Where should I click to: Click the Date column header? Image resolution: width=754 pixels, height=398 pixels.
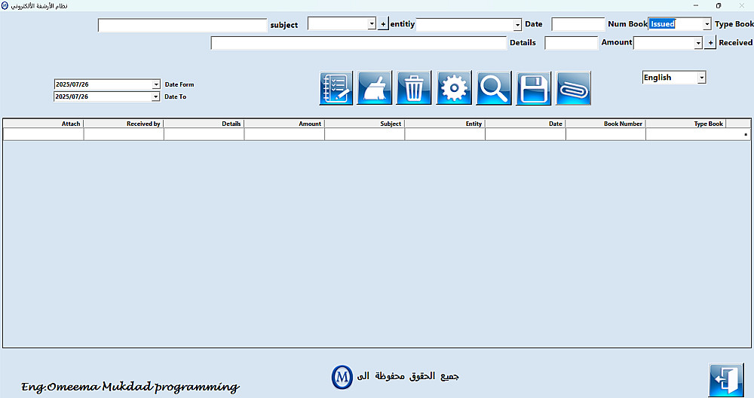(525, 124)
